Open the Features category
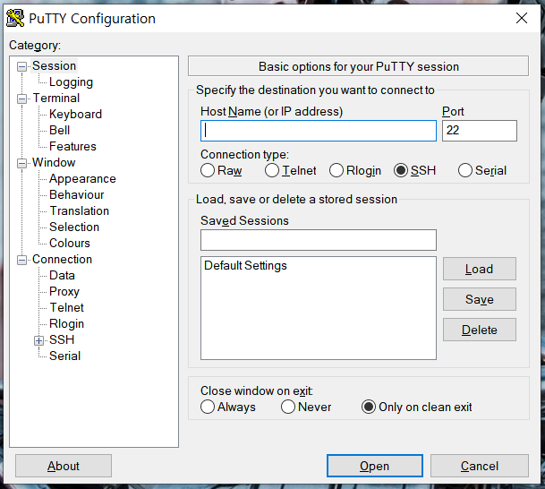Viewport: 545px width, 489px height. pyautogui.click(x=72, y=146)
